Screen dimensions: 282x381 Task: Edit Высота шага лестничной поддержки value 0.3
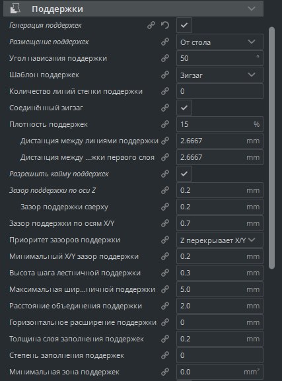(x=220, y=273)
